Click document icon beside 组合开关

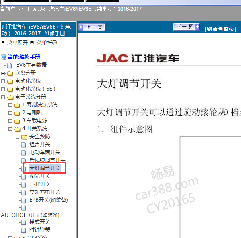pos(24,145)
